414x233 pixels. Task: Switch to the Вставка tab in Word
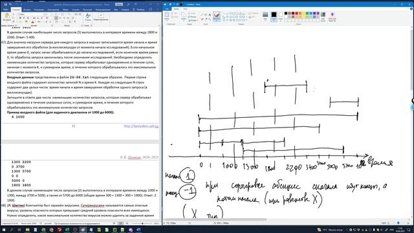point(27,10)
